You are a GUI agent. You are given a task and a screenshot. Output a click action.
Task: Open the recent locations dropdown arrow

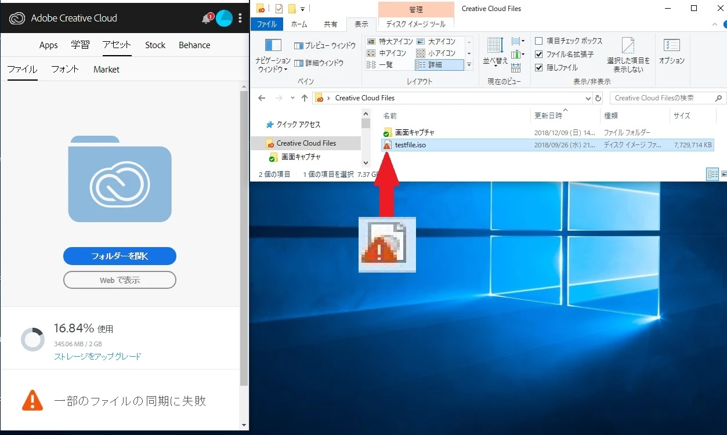(x=293, y=99)
